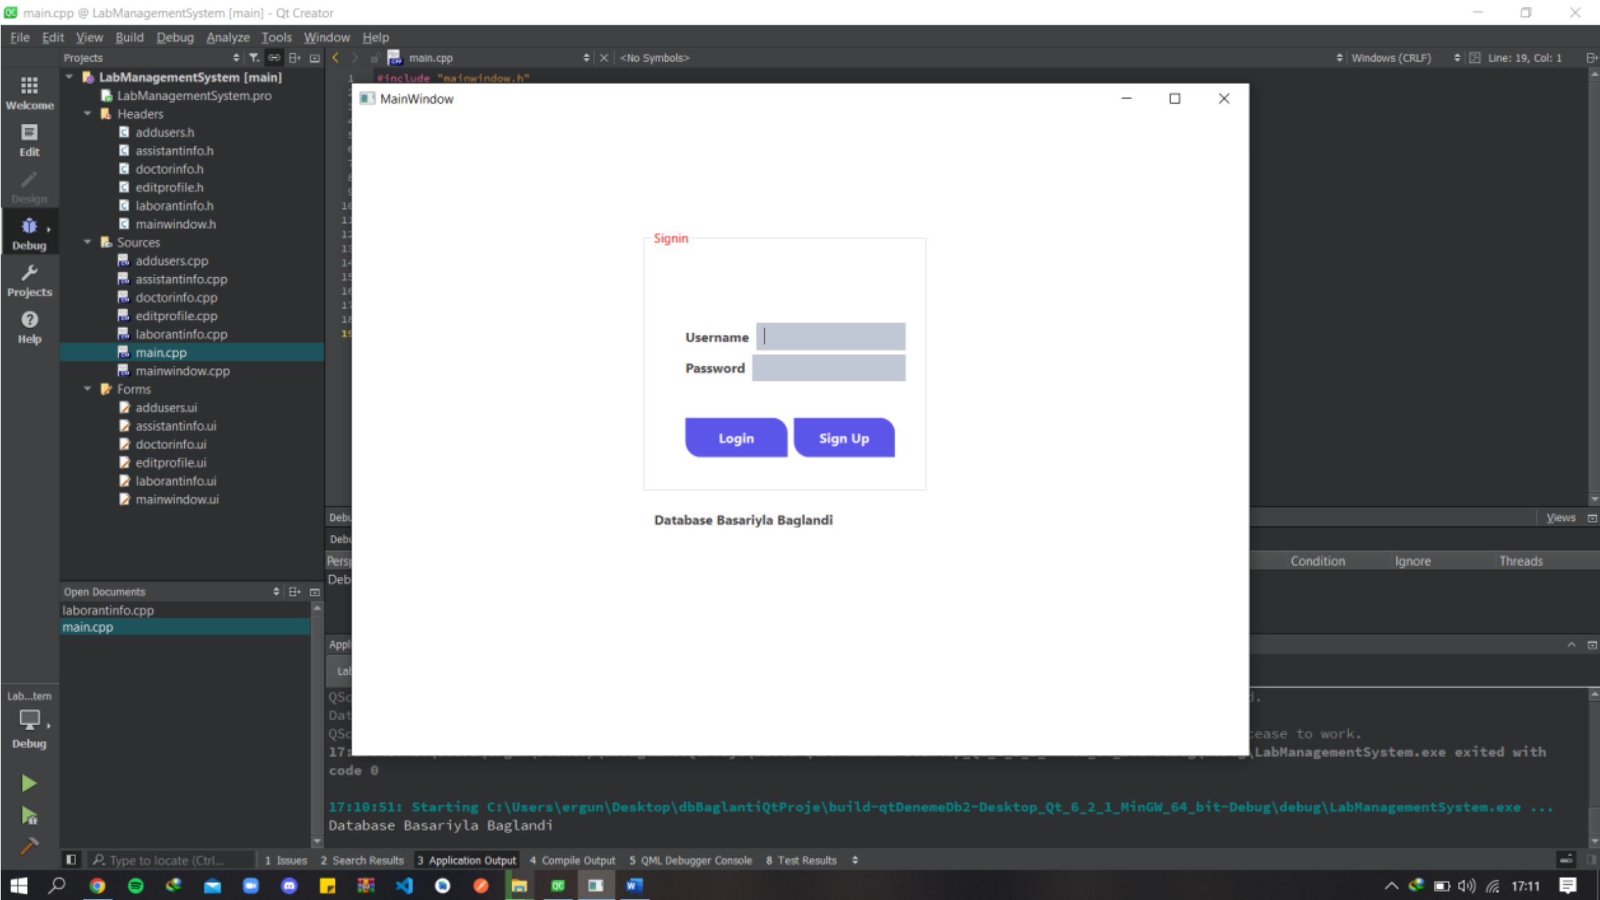The height and width of the screenshot is (900, 1600).
Task: Open the Analyze menu
Action: click(228, 37)
